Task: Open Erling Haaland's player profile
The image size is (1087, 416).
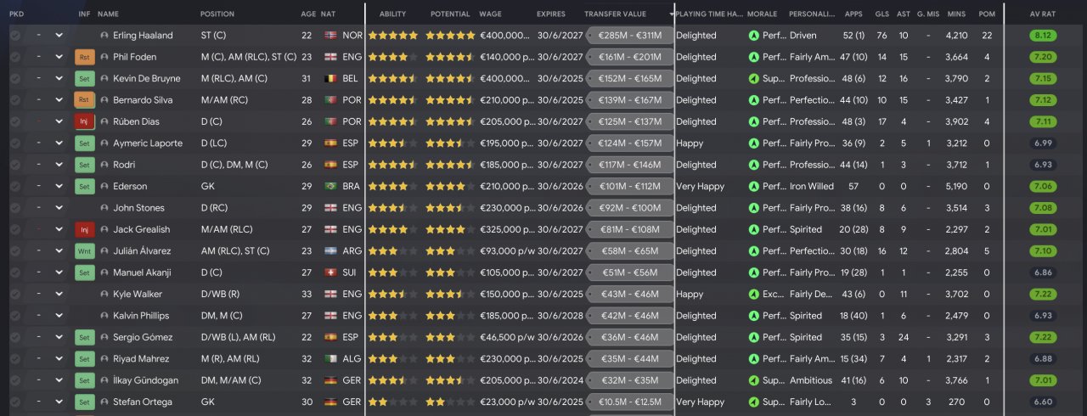Action: 143,36
